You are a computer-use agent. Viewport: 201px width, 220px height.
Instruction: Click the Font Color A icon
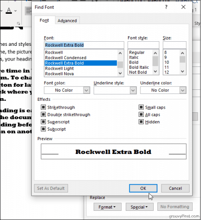point(9,11)
